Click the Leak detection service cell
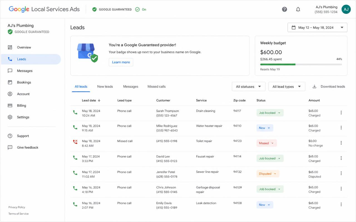 [x=206, y=203]
